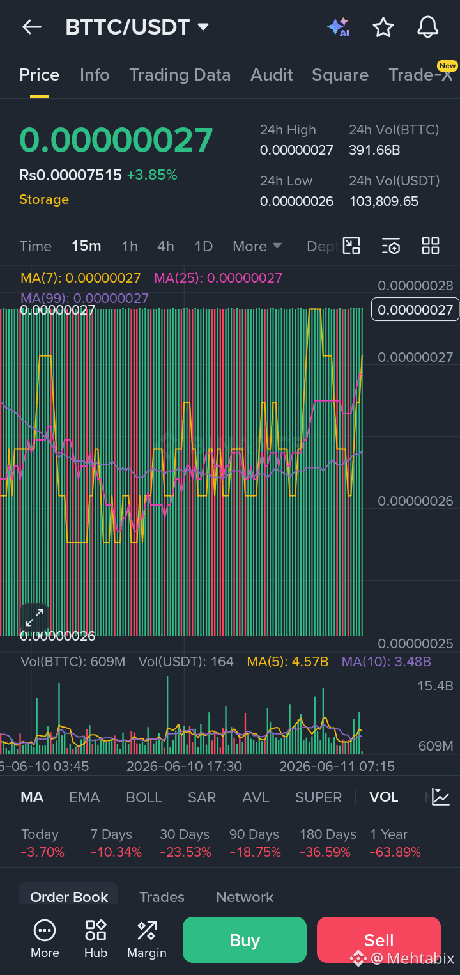This screenshot has height=975, width=460.
Task: Tap the volume MA(5): 4.57B label
Action: (x=287, y=662)
